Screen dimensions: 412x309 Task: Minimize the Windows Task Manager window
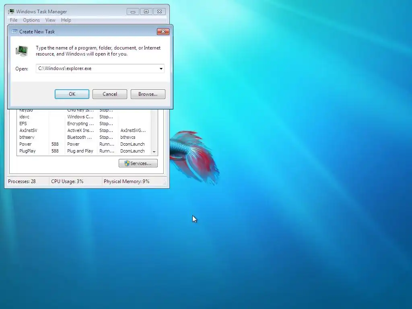point(133,12)
